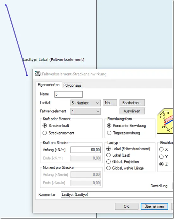Viewport: 174px width, 219px height.
Task: Click the dialog title bar application icon
Action: 38,74
